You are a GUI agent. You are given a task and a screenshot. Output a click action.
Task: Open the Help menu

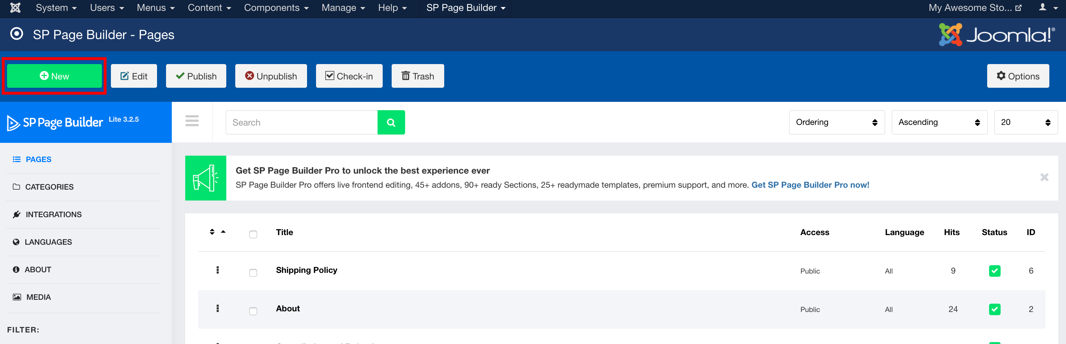[392, 7]
